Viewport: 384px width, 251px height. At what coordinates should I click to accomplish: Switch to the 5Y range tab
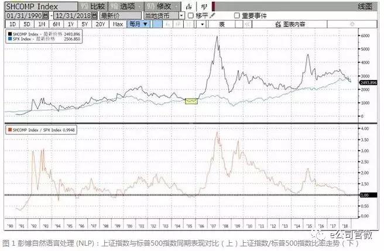pyautogui.click(x=84, y=24)
